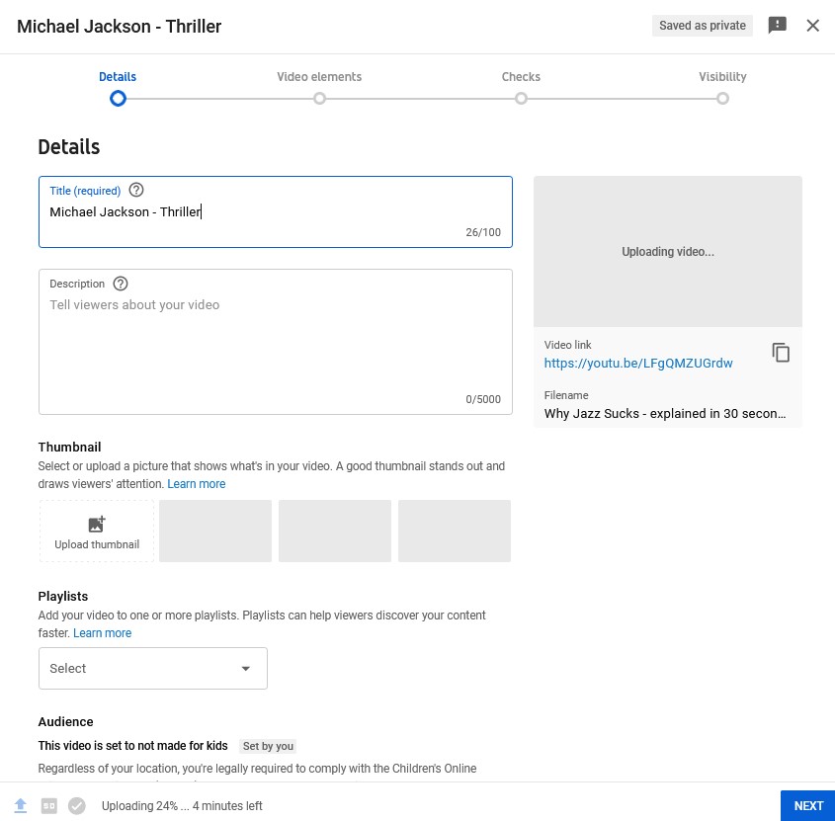Click the '26/100' title character counter

(483, 232)
